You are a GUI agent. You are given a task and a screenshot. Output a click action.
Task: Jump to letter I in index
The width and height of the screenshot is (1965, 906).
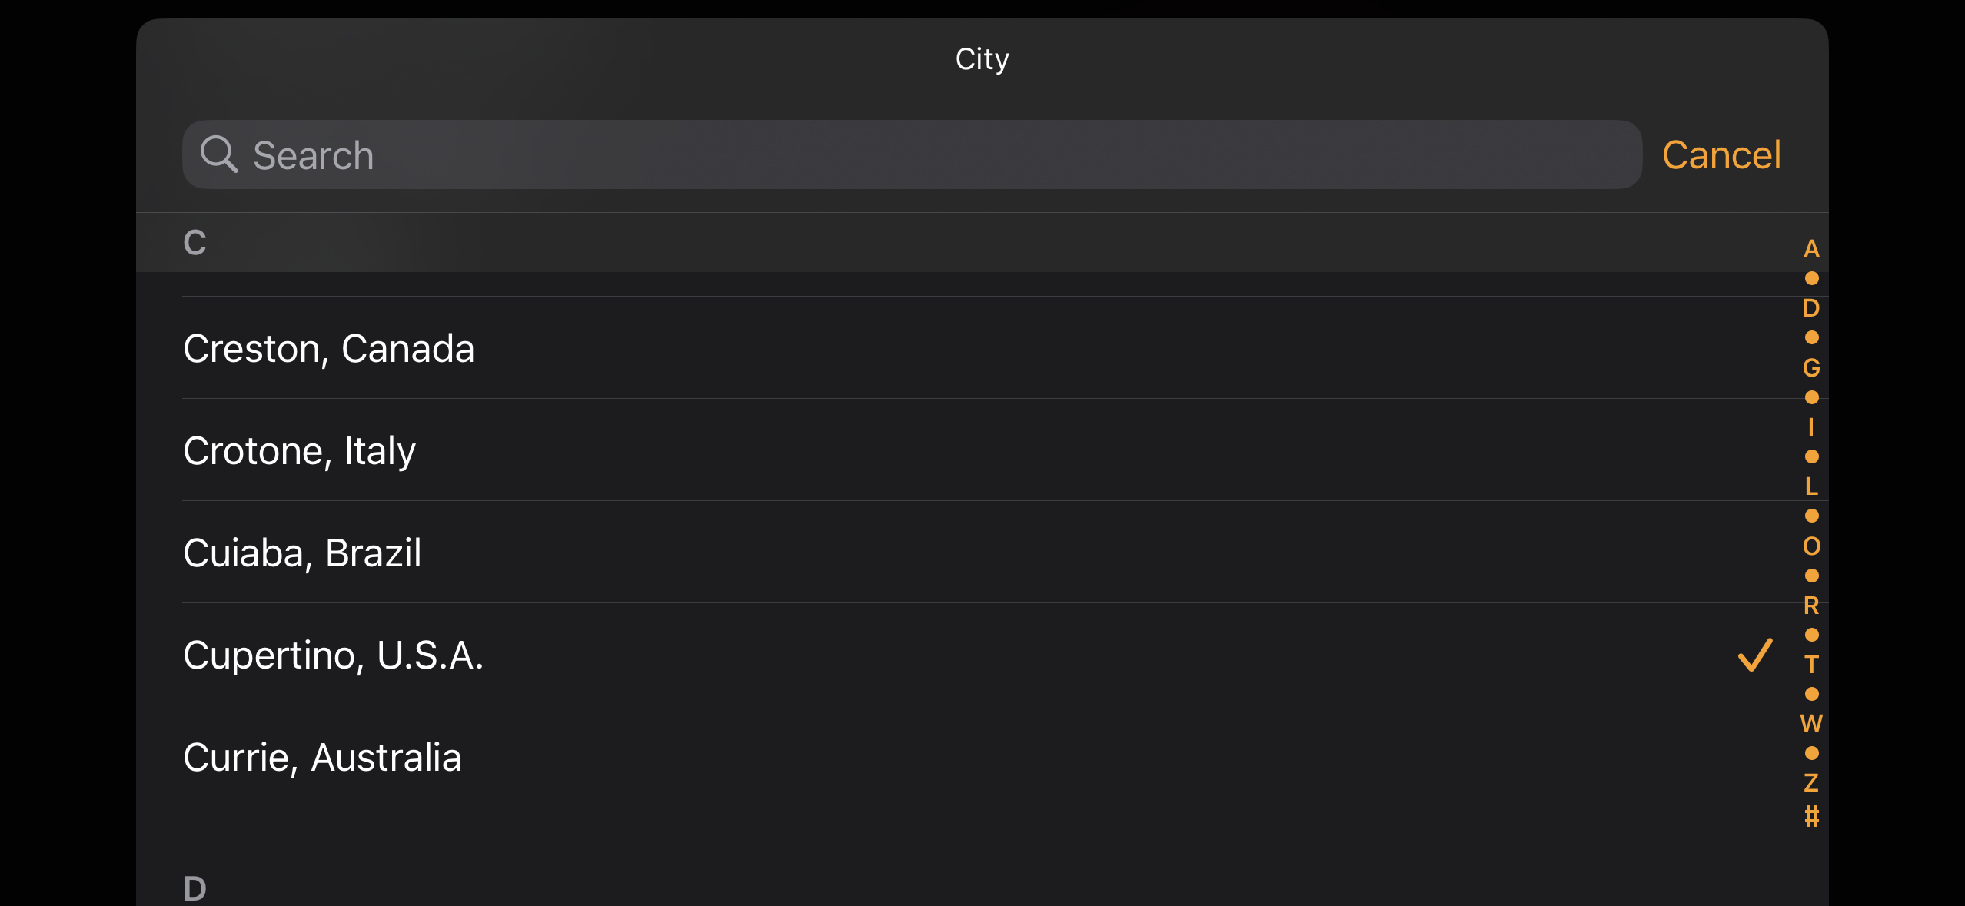click(x=1811, y=426)
